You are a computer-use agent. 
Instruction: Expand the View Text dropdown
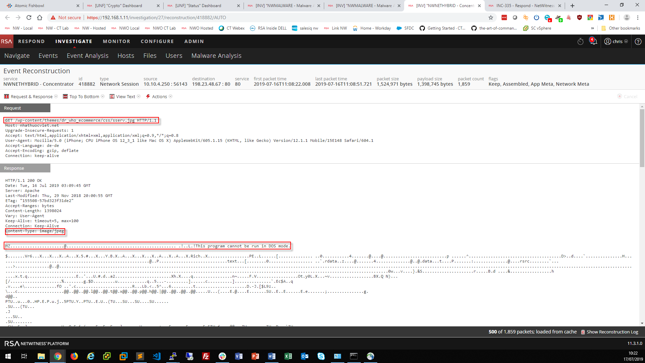click(125, 96)
